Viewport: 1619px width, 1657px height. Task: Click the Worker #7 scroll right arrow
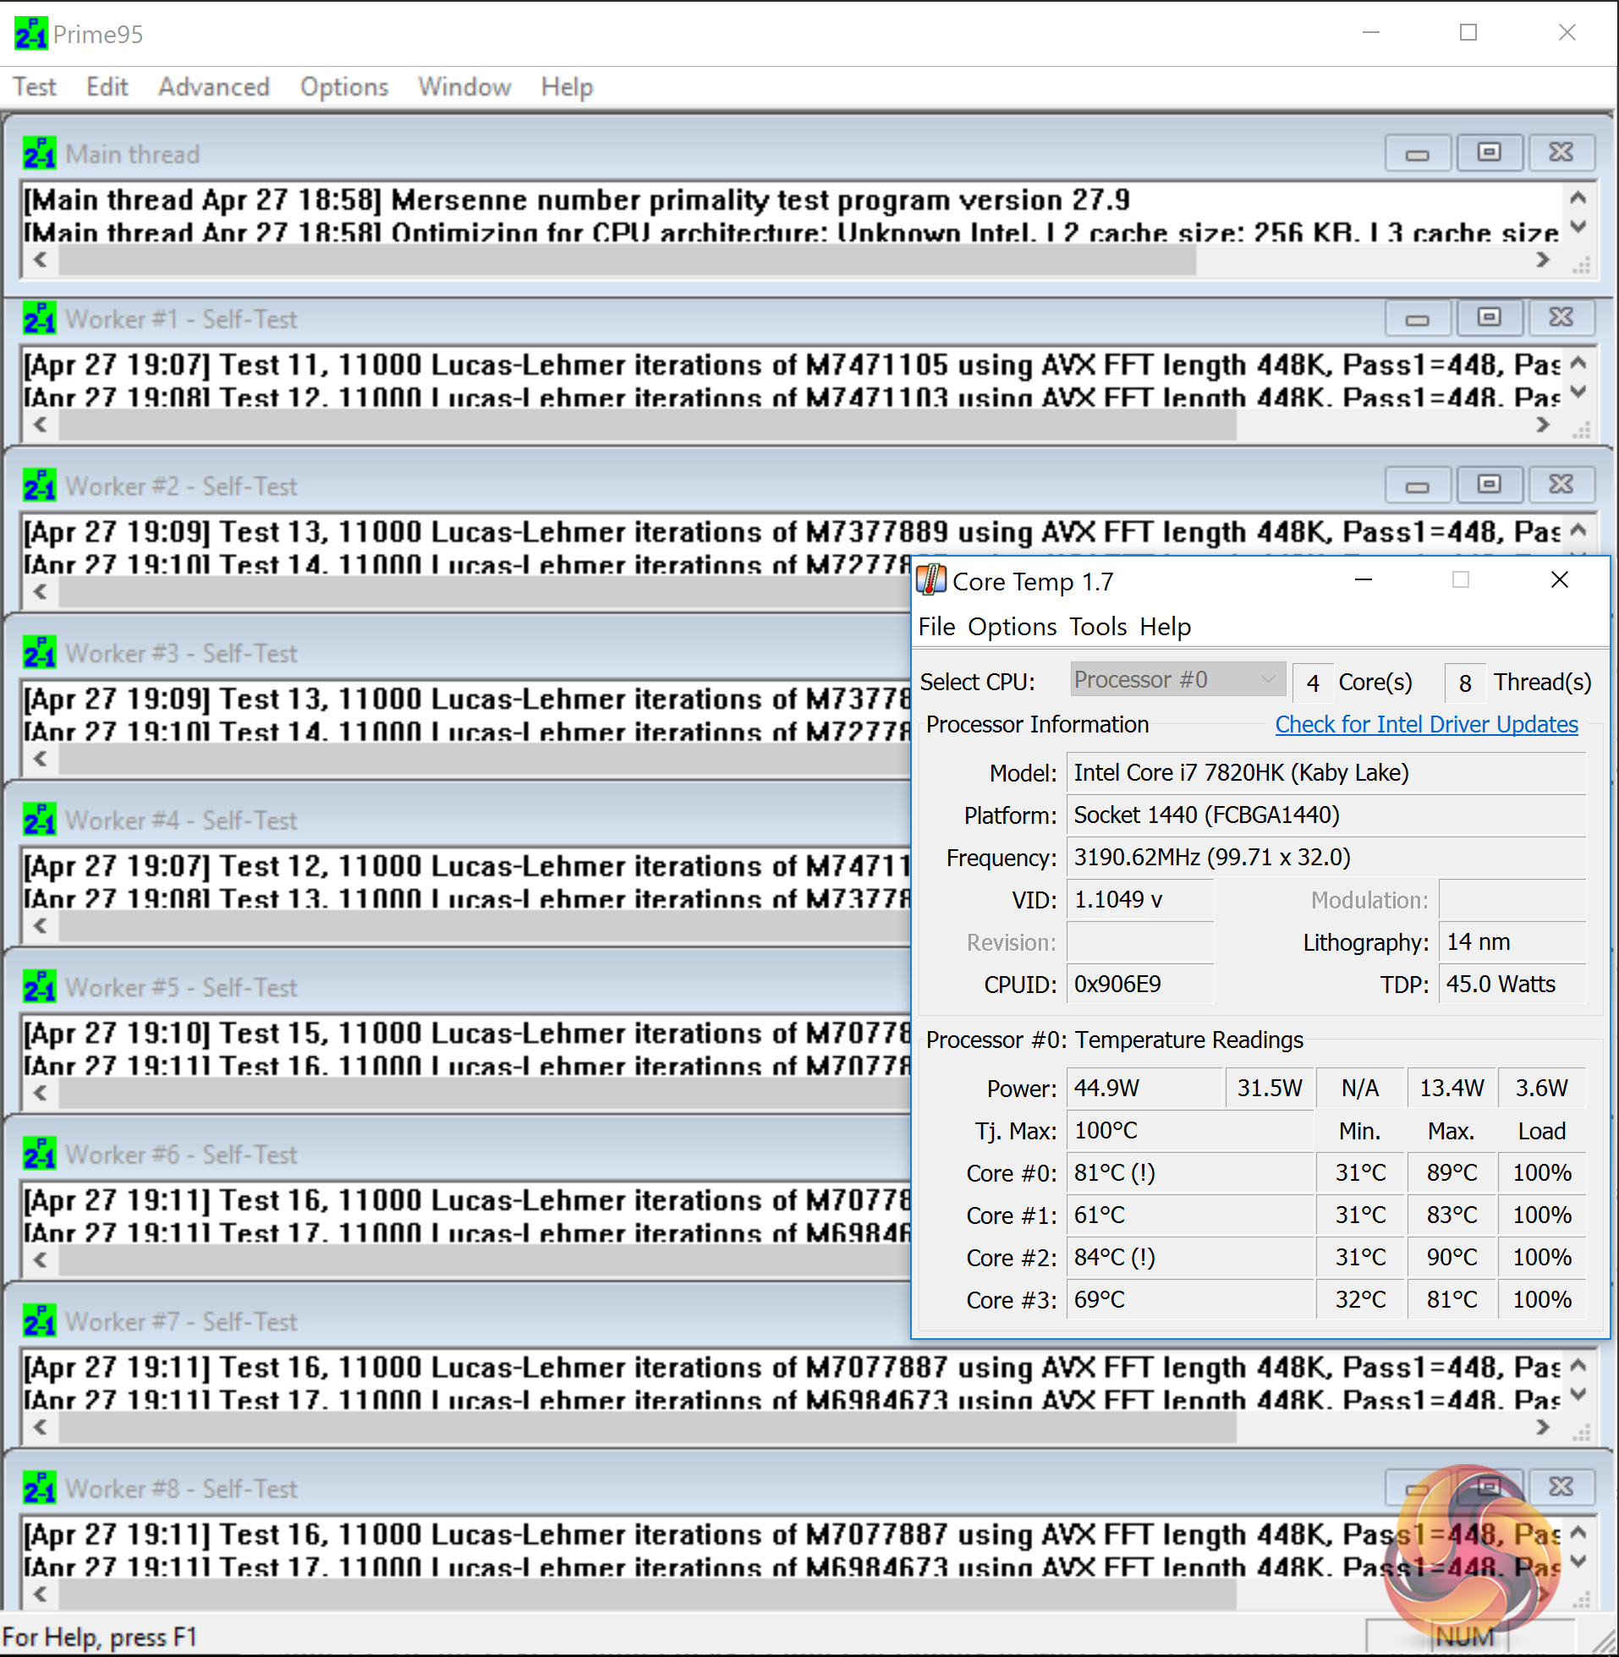point(1544,1428)
